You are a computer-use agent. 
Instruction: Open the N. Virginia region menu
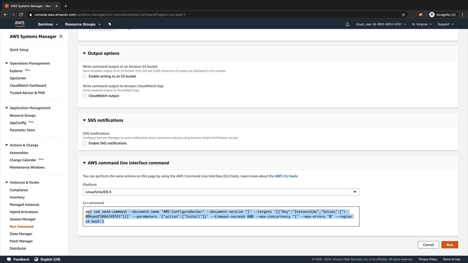422,24
